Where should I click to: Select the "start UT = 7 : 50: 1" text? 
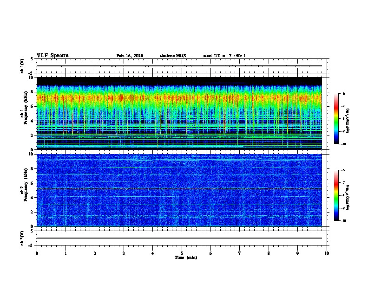pyautogui.click(x=224, y=56)
